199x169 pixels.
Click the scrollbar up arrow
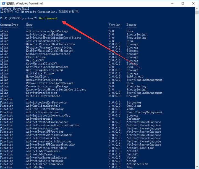pyautogui.click(x=197, y=9)
